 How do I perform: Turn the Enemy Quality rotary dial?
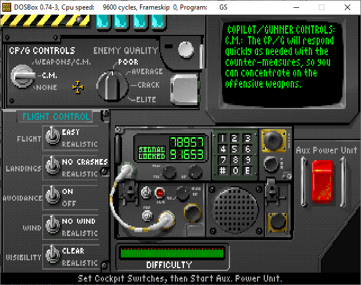tap(112, 86)
